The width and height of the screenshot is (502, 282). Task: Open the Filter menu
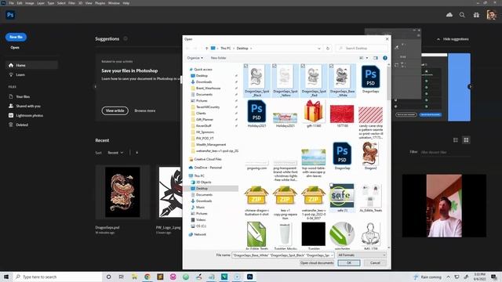pyautogui.click(x=72, y=3)
